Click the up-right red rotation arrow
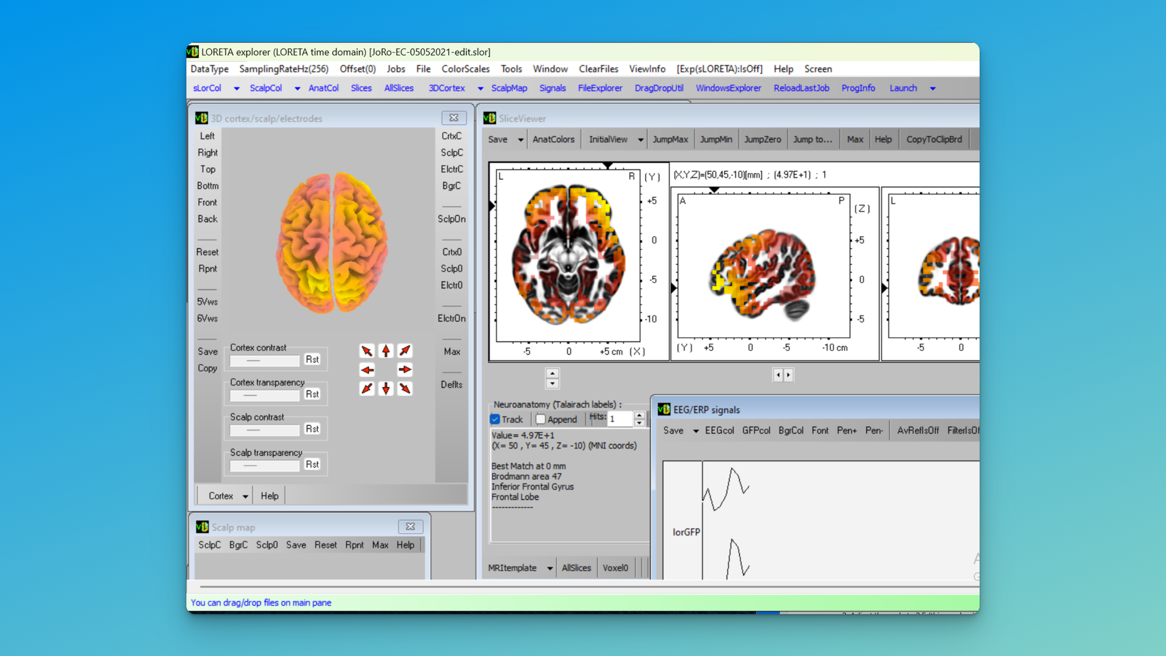This screenshot has height=656, width=1166. click(x=405, y=351)
